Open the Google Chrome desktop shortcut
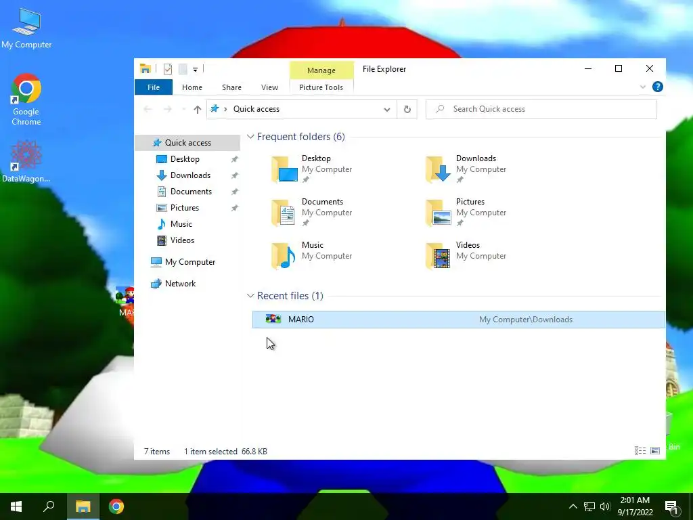This screenshot has width=693, height=520. [x=26, y=100]
